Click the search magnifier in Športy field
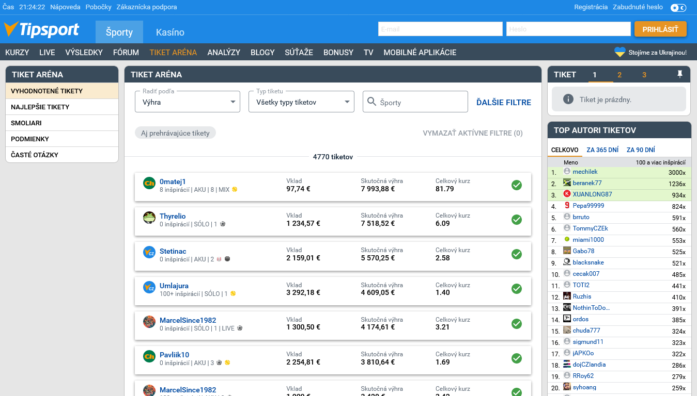697x396 pixels. [371, 102]
